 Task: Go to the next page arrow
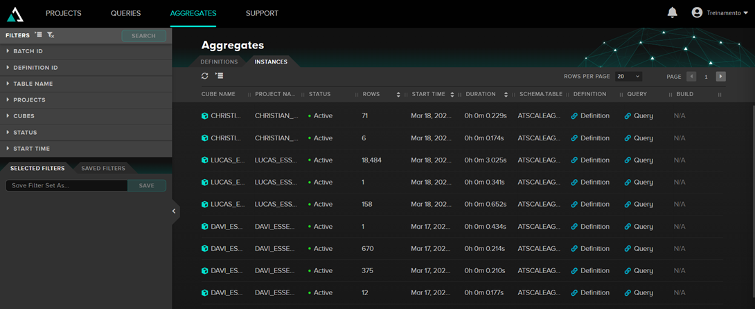721,77
